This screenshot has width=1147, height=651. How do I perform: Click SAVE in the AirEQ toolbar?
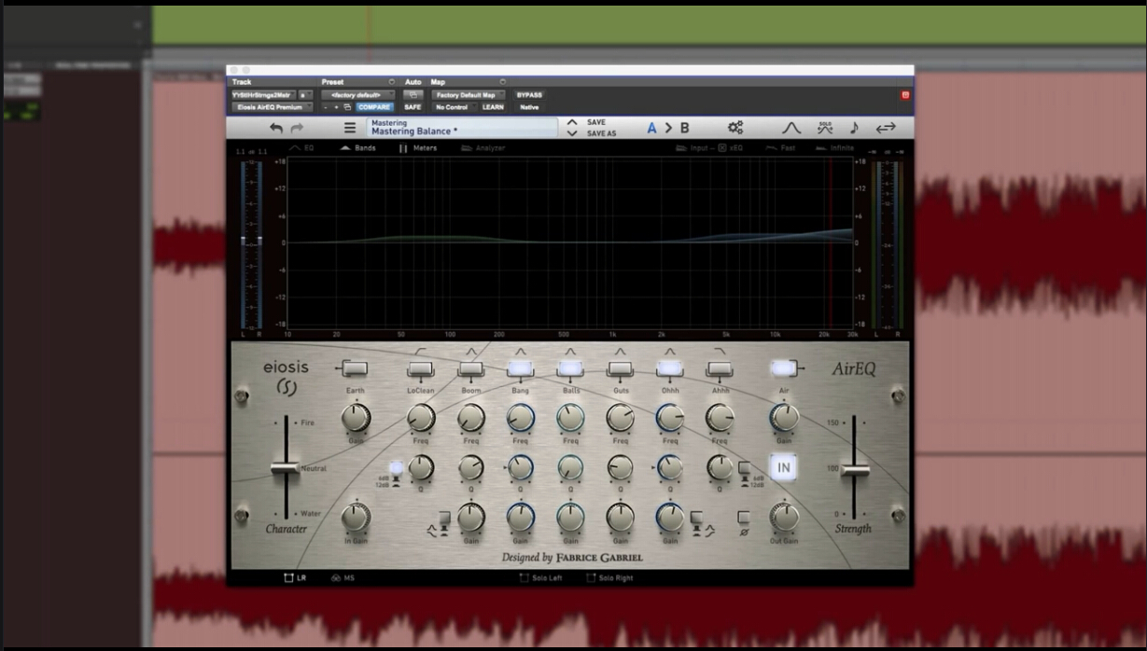596,122
